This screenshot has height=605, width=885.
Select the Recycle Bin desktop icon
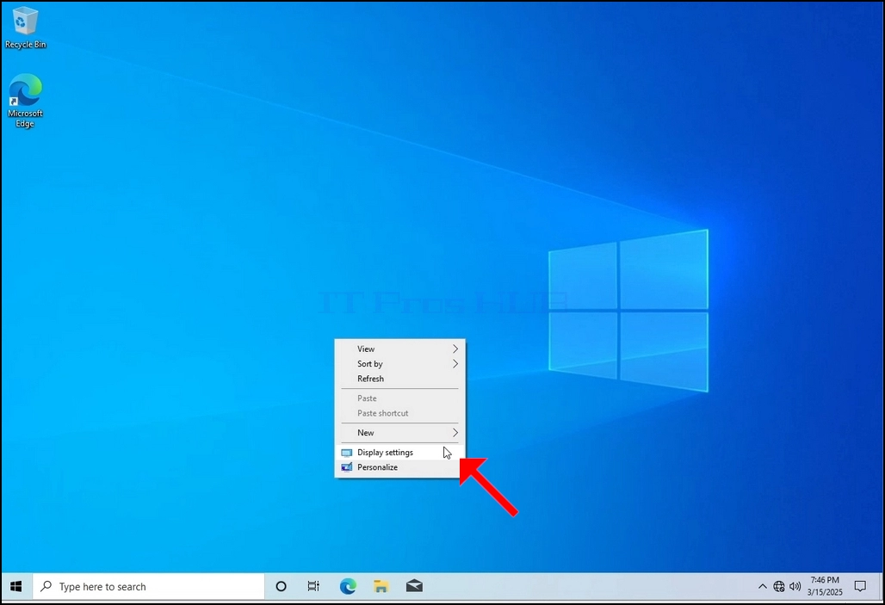[x=25, y=28]
